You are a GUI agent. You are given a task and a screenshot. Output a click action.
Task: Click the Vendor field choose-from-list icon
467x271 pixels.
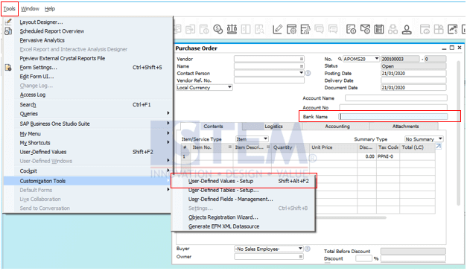[302, 59]
